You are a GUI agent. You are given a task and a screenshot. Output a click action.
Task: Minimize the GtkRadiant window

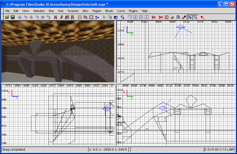221,4
